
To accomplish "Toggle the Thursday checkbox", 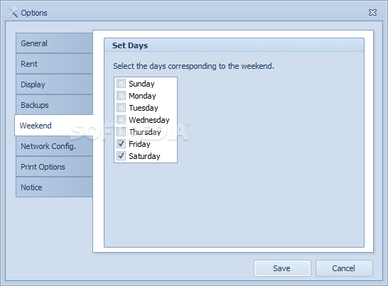I will click(x=122, y=132).
